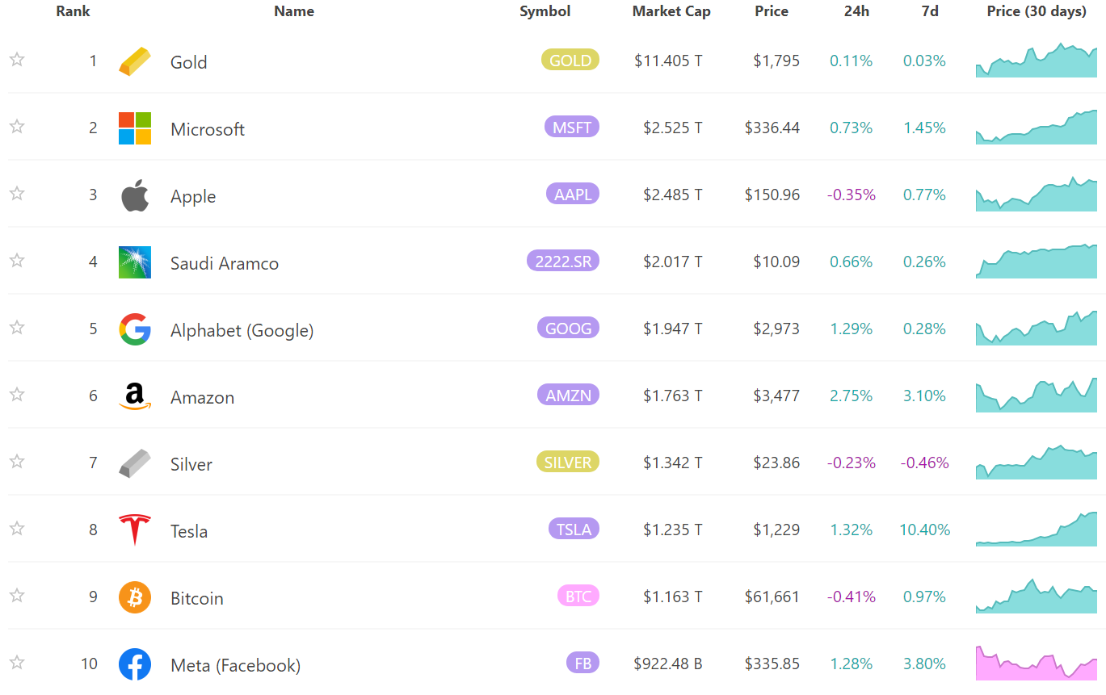Image resolution: width=1106 pixels, height=695 pixels.
Task: Open the Tesla name link
Action: (189, 531)
